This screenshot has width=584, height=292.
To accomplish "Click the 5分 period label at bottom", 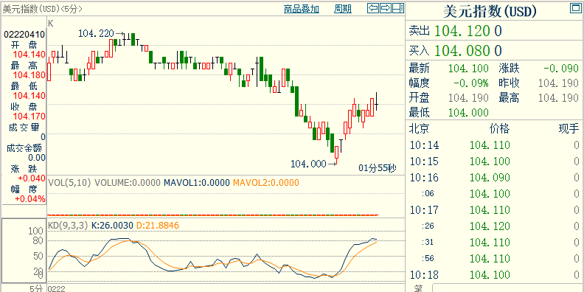I will point(37,288).
